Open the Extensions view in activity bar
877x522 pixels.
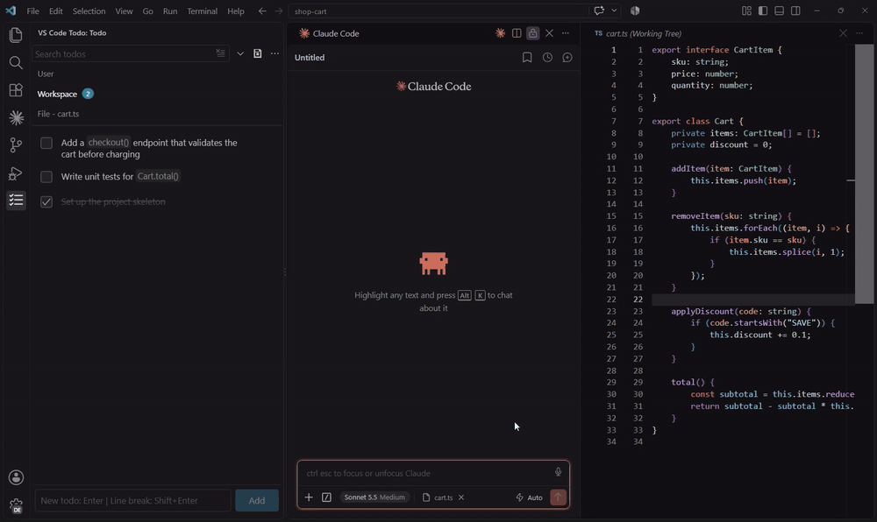[16, 90]
